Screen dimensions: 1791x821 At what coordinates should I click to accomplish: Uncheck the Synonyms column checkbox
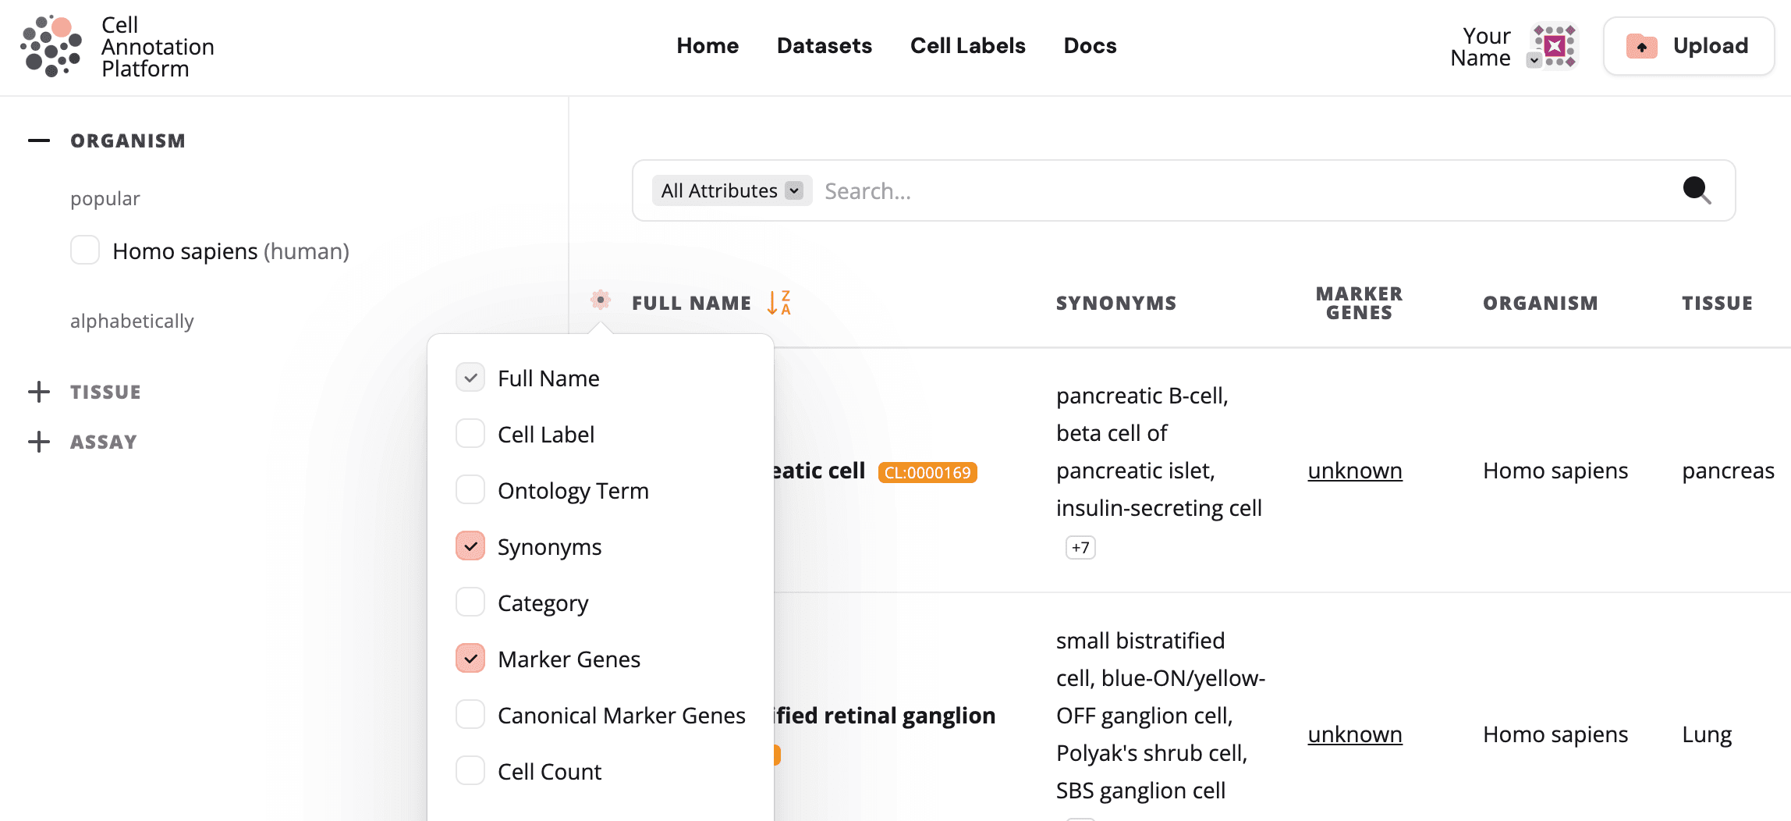(470, 546)
